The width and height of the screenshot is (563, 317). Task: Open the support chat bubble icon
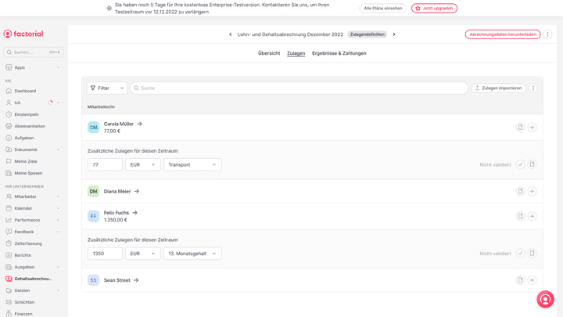(x=545, y=299)
